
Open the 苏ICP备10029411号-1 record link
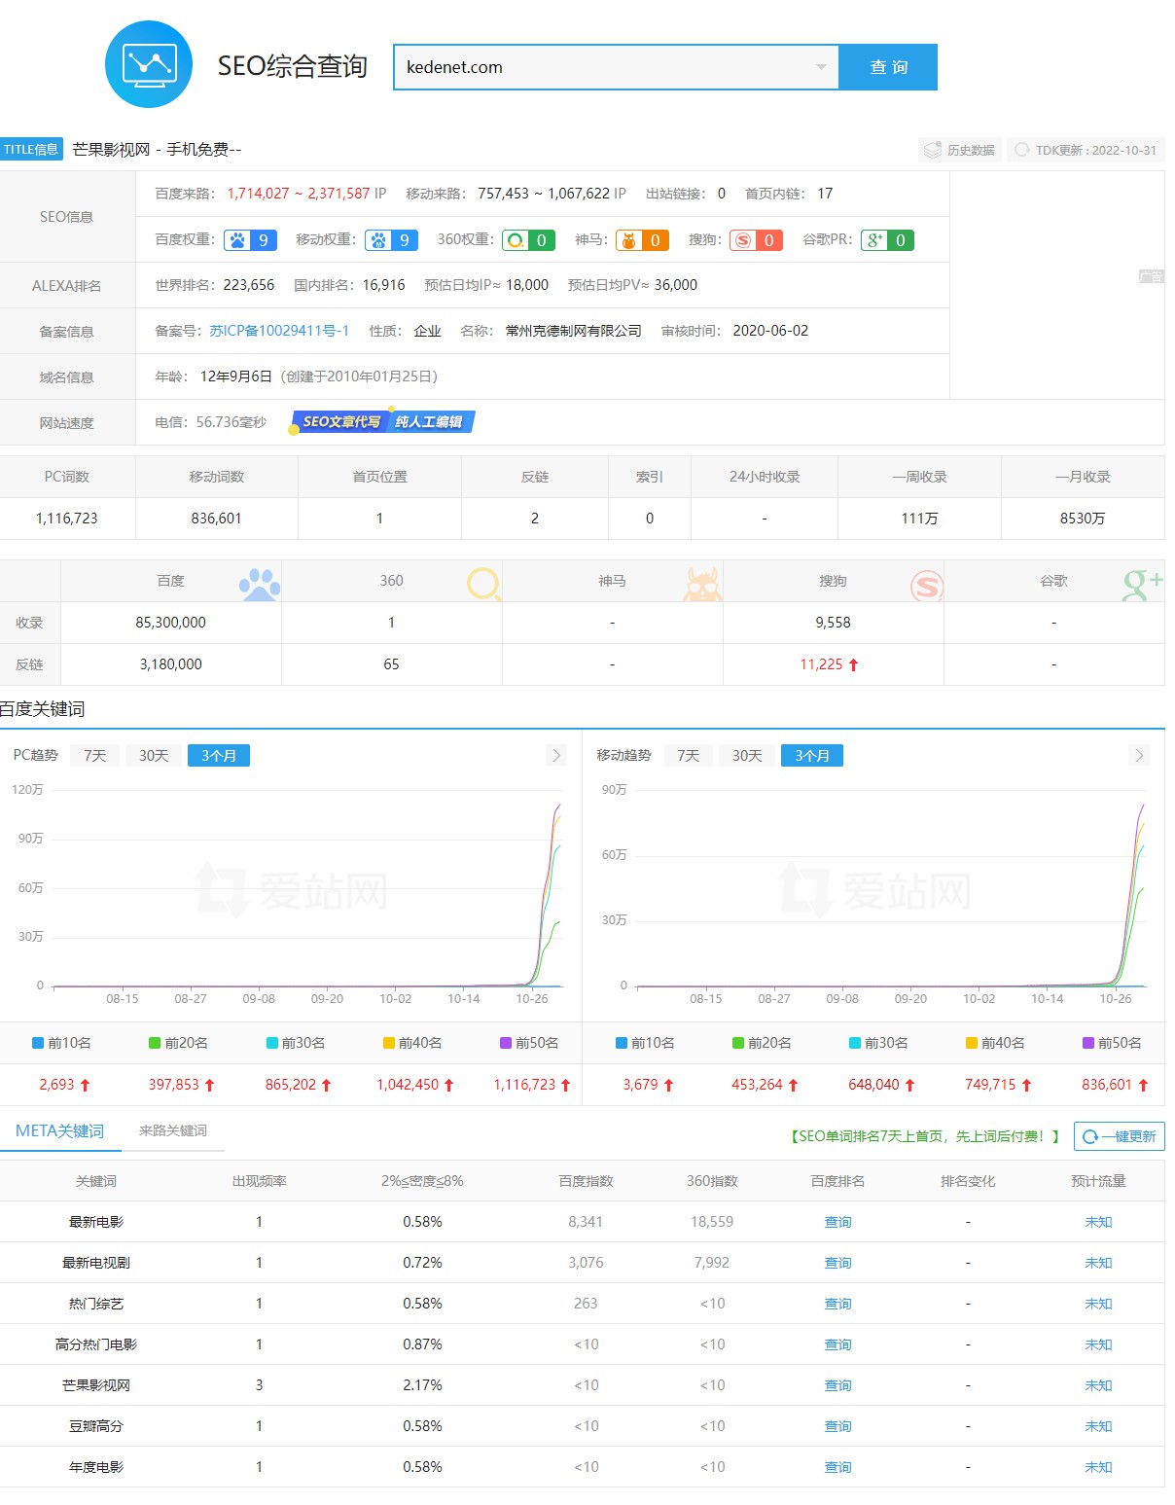(x=279, y=331)
